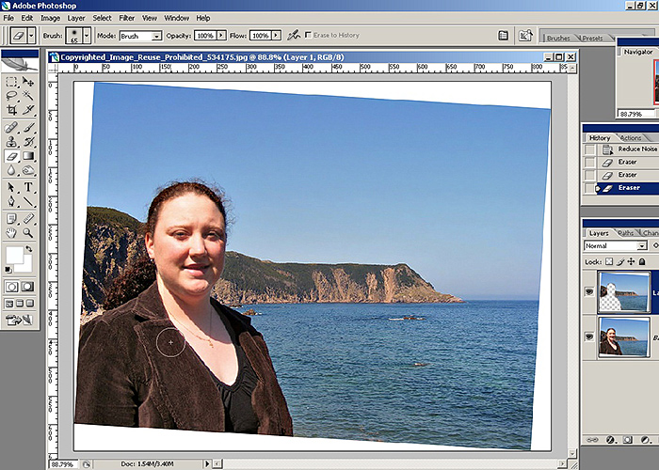
Task: Check the Erase to History checkbox
Action: click(309, 35)
